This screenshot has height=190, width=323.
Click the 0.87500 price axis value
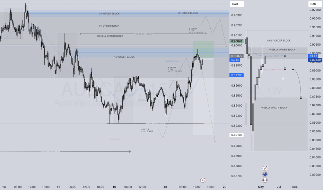click(315, 97)
